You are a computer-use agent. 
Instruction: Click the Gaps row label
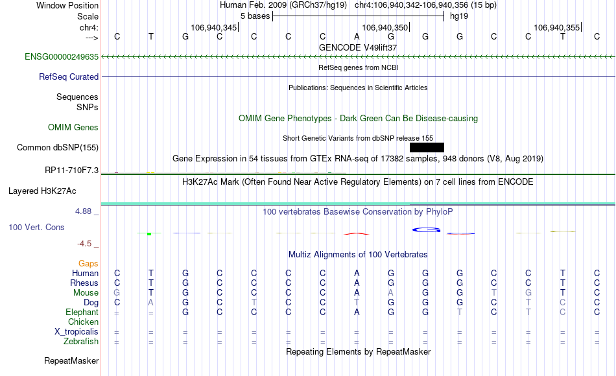pyautogui.click(x=88, y=263)
